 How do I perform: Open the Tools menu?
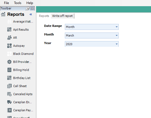(17, 3)
